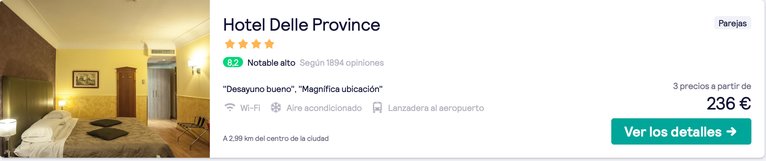Click the third orange rating star

[x=256, y=44]
